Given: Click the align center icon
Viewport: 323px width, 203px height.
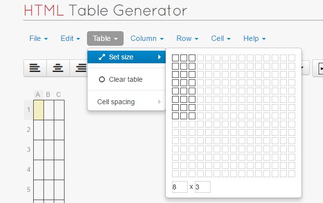Looking at the screenshot, I should pyautogui.click(x=58, y=68).
